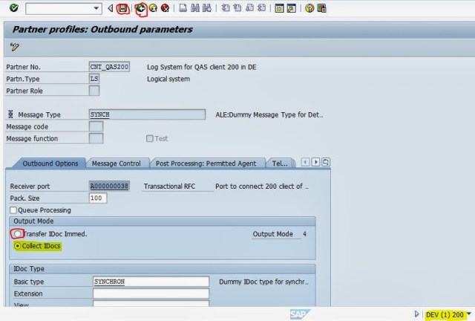Create new session icon

point(279,8)
